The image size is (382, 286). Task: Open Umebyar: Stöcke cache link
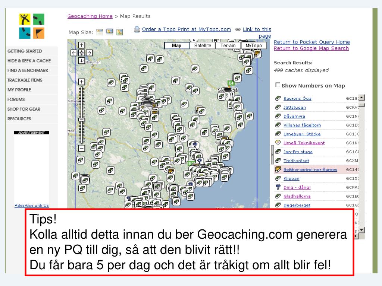pos(302,134)
